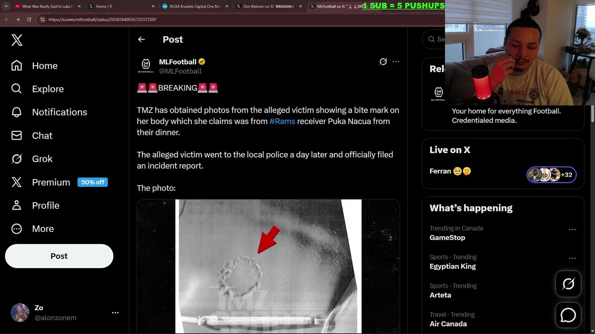This screenshot has height=334, width=595.
Task: Open the Home page icon
Action: 17,66
